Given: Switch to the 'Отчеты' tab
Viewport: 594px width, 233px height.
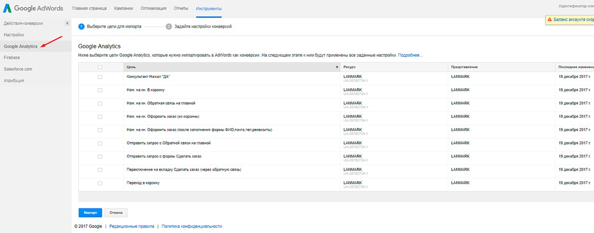Looking at the screenshot, I should click(x=181, y=8).
